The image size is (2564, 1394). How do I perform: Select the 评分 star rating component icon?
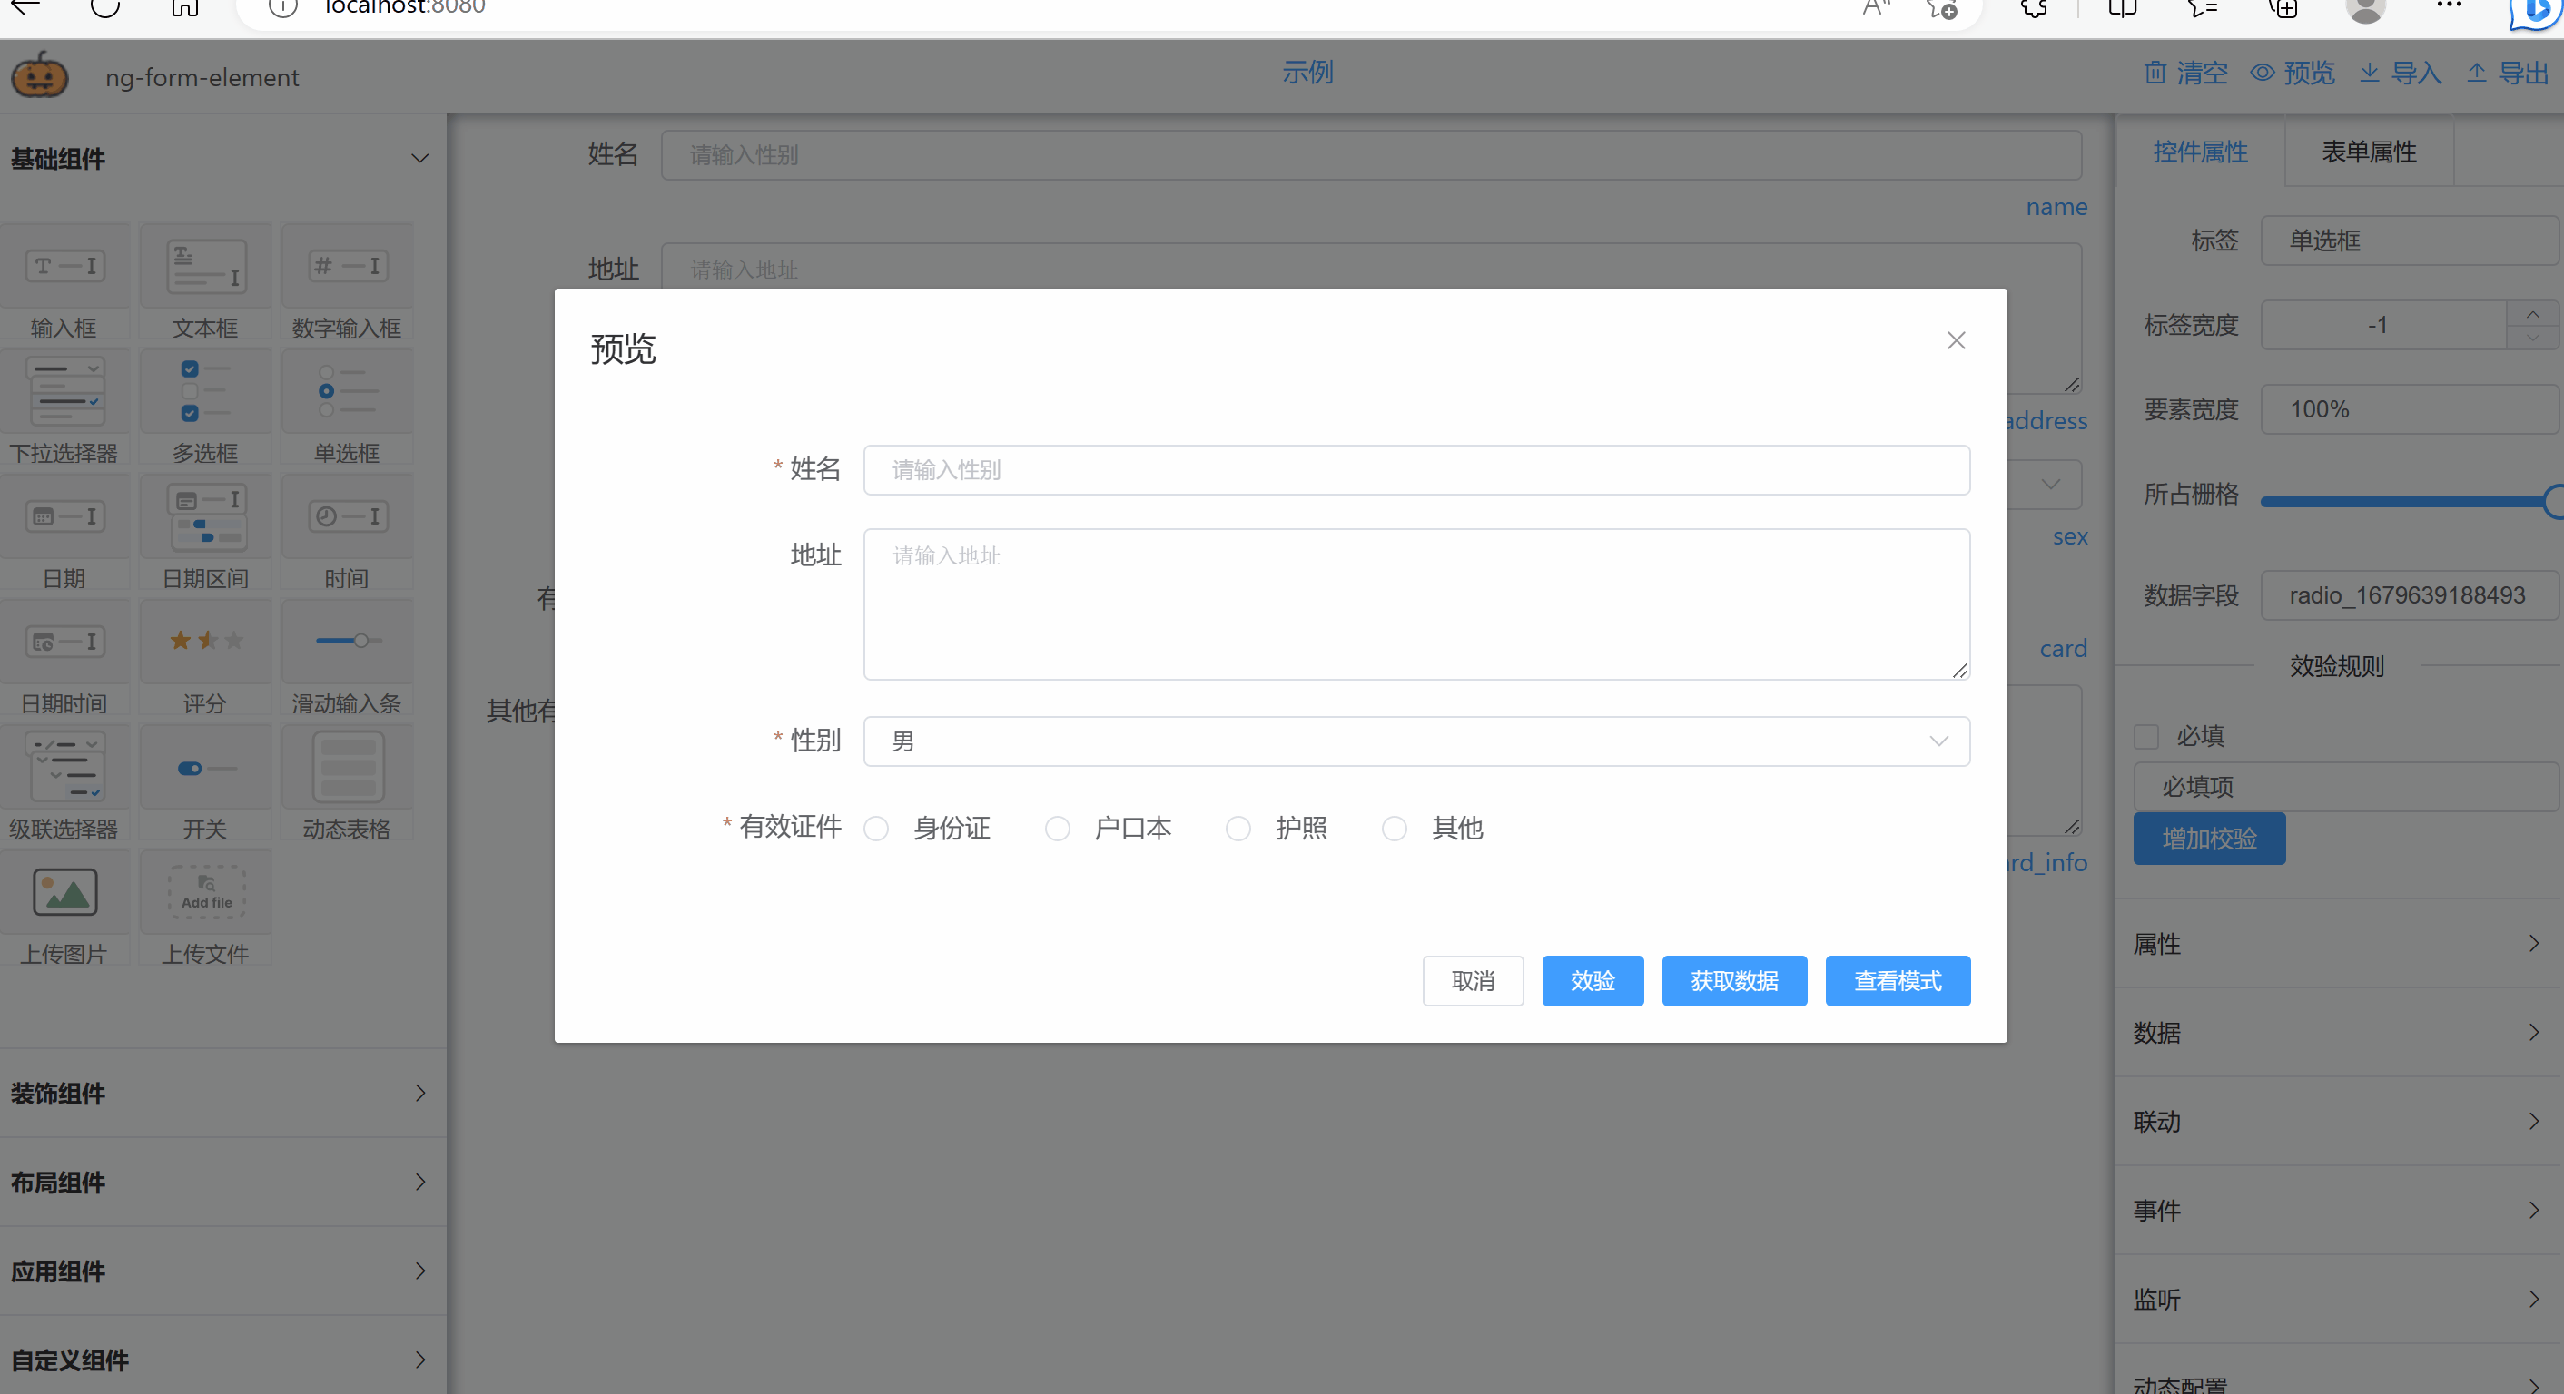(x=206, y=642)
